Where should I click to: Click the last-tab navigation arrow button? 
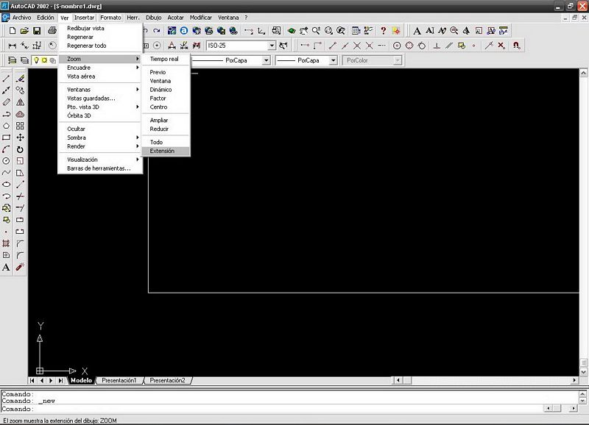[x=60, y=380]
